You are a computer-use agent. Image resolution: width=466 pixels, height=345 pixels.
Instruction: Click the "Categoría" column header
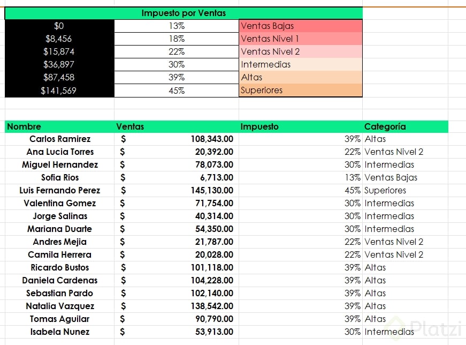coord(385,127)
